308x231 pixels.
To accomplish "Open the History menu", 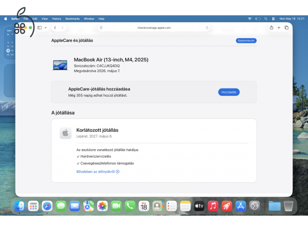I will point(57,19).
